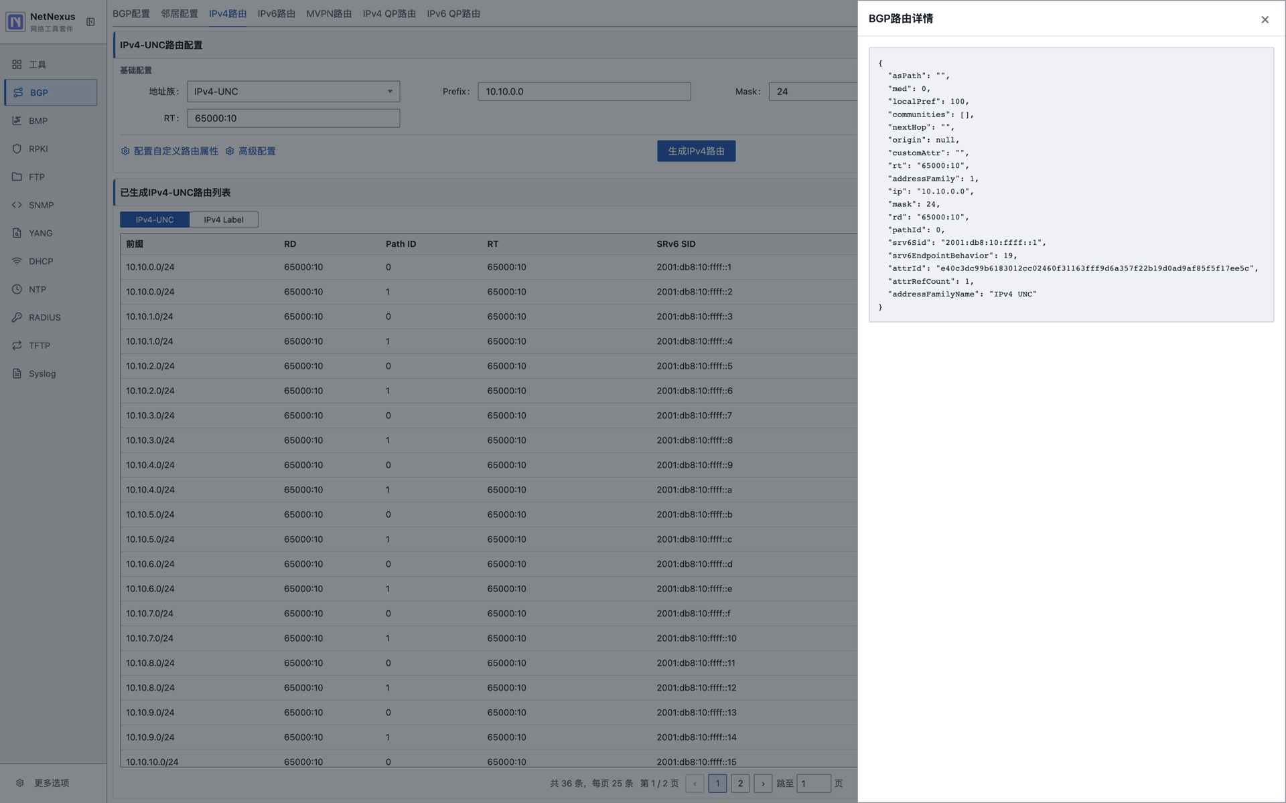Click the 跳至 page number input
Image resolution: width=1286 pixels, height=803 pixels.
814,784
